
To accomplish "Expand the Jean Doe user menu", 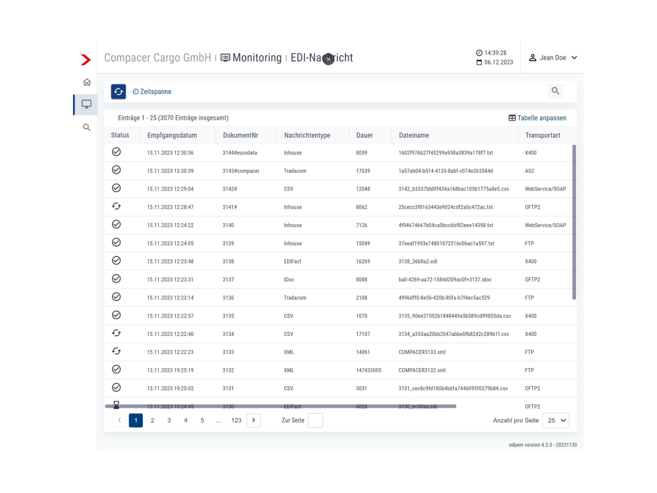I will click(553, 58).
